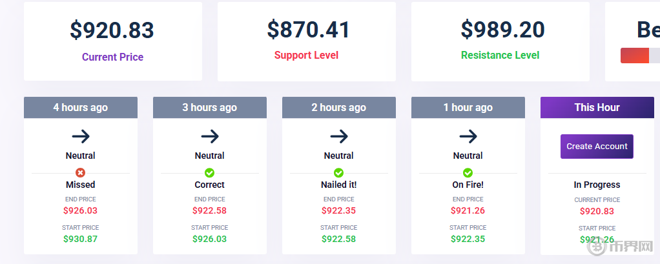Click the green check above On Fire!
Viewport: 660px width, 264px height.
coord(468,172)
